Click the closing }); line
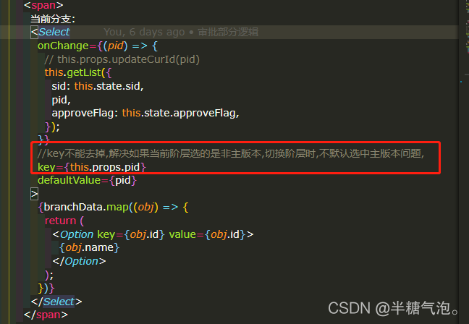Screen dimensions: 469x324 [x=52, y=127]
